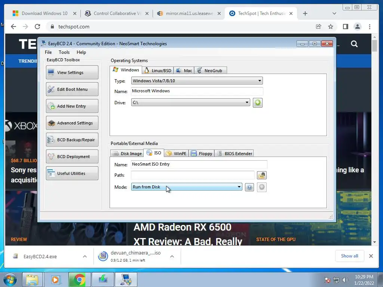The image size is (383, 287).
Task: Go to BCD Backup/Repair
Action: point(72,140)
